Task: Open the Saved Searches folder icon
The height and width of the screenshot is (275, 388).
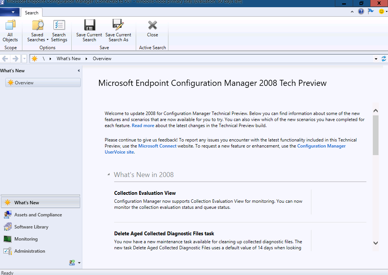Action: tap(38, 25)
